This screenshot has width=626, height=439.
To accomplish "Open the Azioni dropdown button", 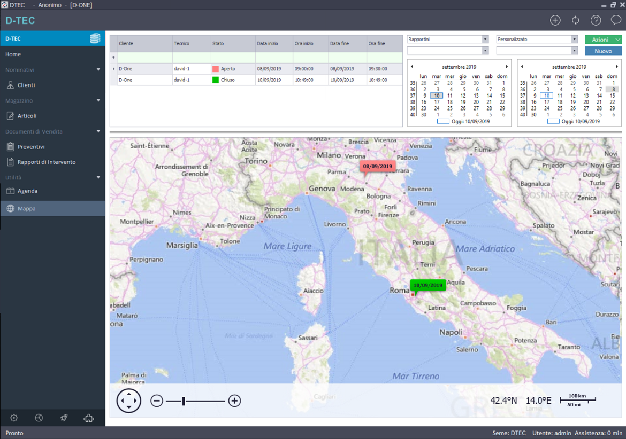I will click(603, 39).
